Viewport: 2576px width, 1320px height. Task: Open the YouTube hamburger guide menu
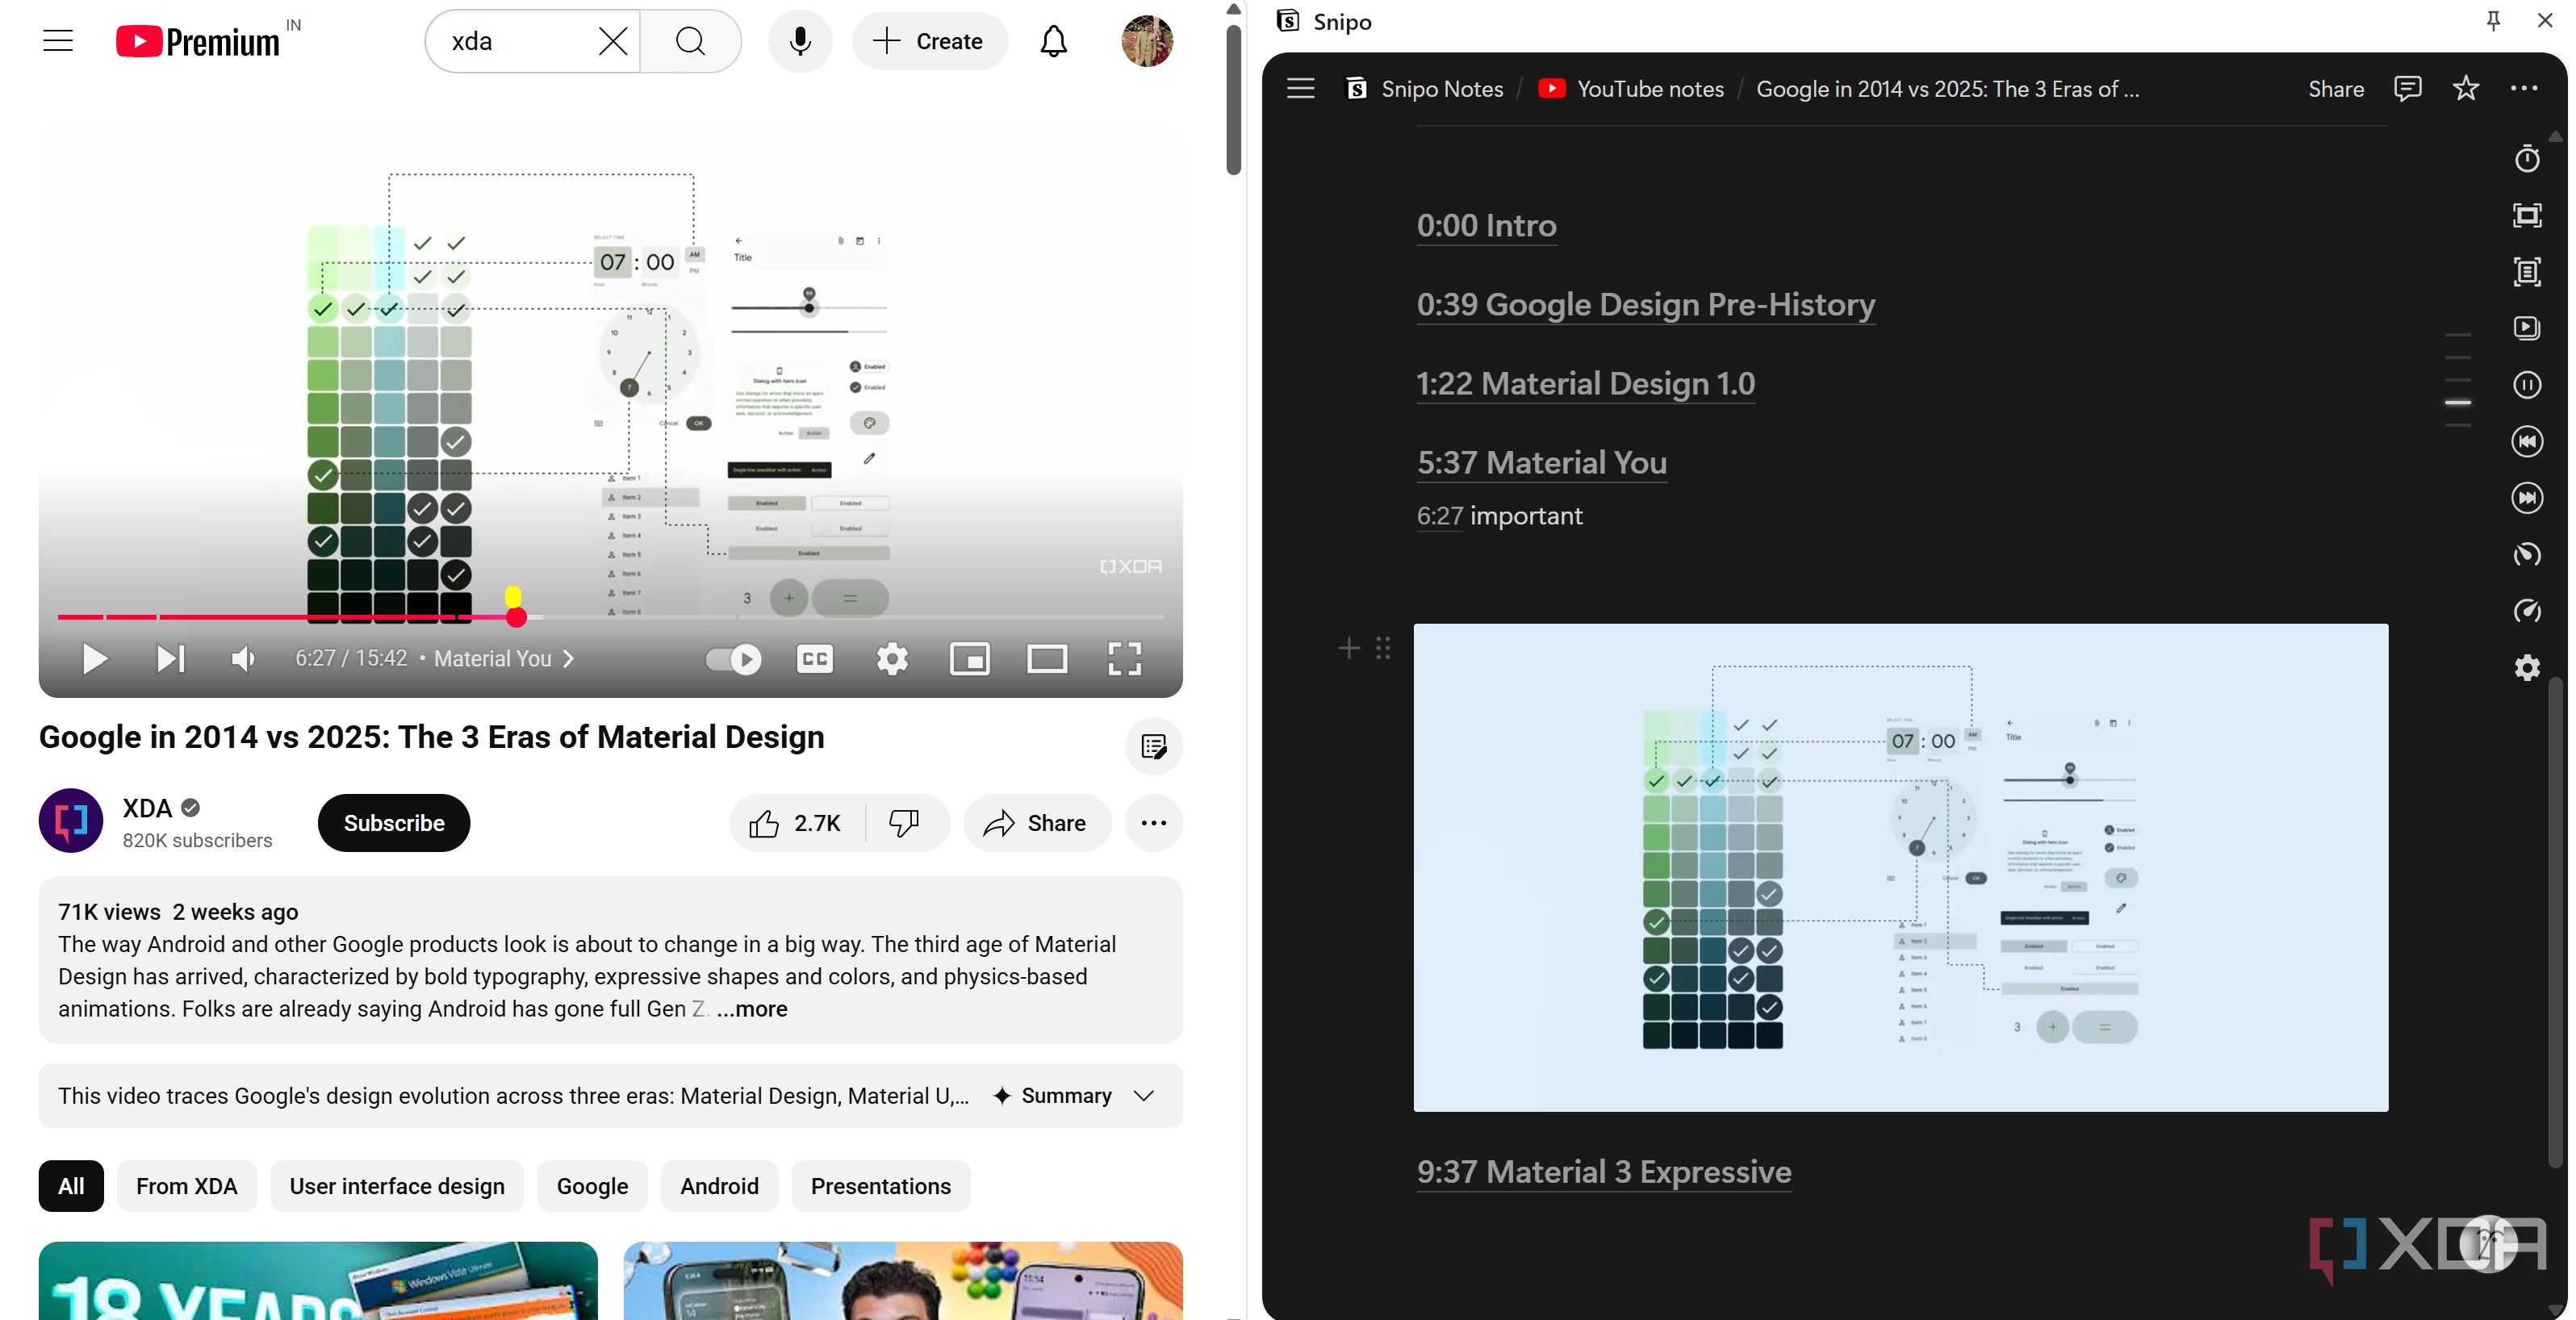58,41
